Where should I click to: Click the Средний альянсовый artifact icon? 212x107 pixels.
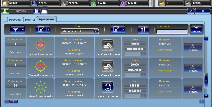(x=40, y=66)
